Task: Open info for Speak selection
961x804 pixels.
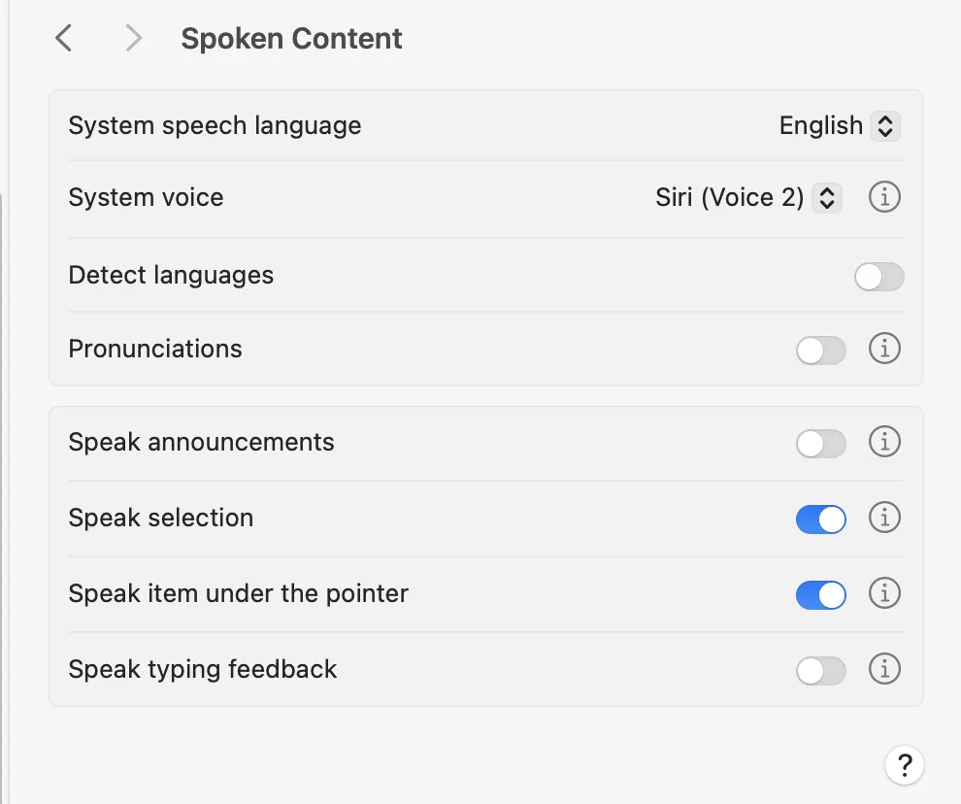Action: [884, 518]
